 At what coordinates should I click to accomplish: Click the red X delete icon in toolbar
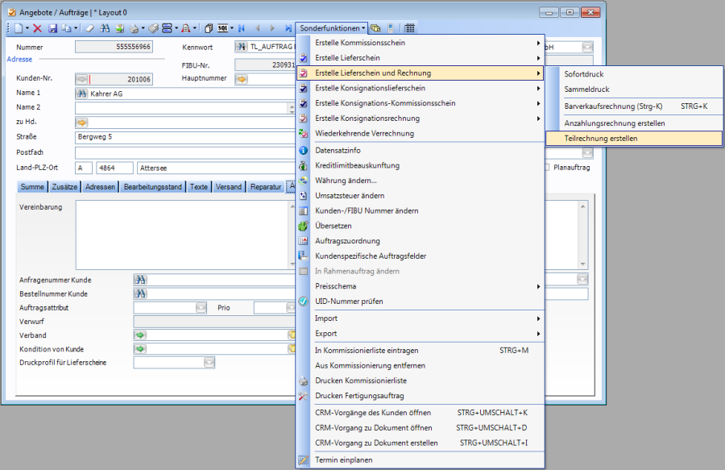(37, 28)
